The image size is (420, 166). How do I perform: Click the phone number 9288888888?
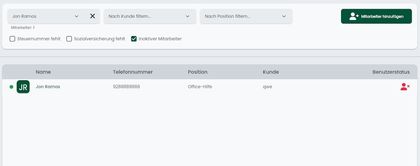coord(126,87)
